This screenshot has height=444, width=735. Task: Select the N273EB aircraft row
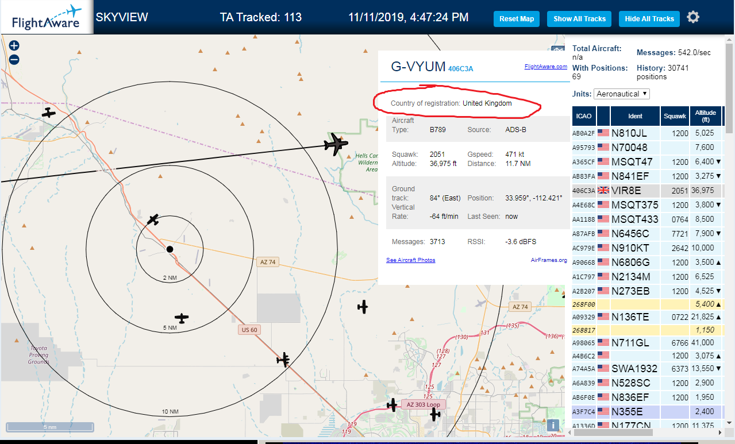pos(647,291)
